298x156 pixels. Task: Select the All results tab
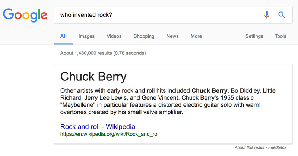(x=63, y=36)
